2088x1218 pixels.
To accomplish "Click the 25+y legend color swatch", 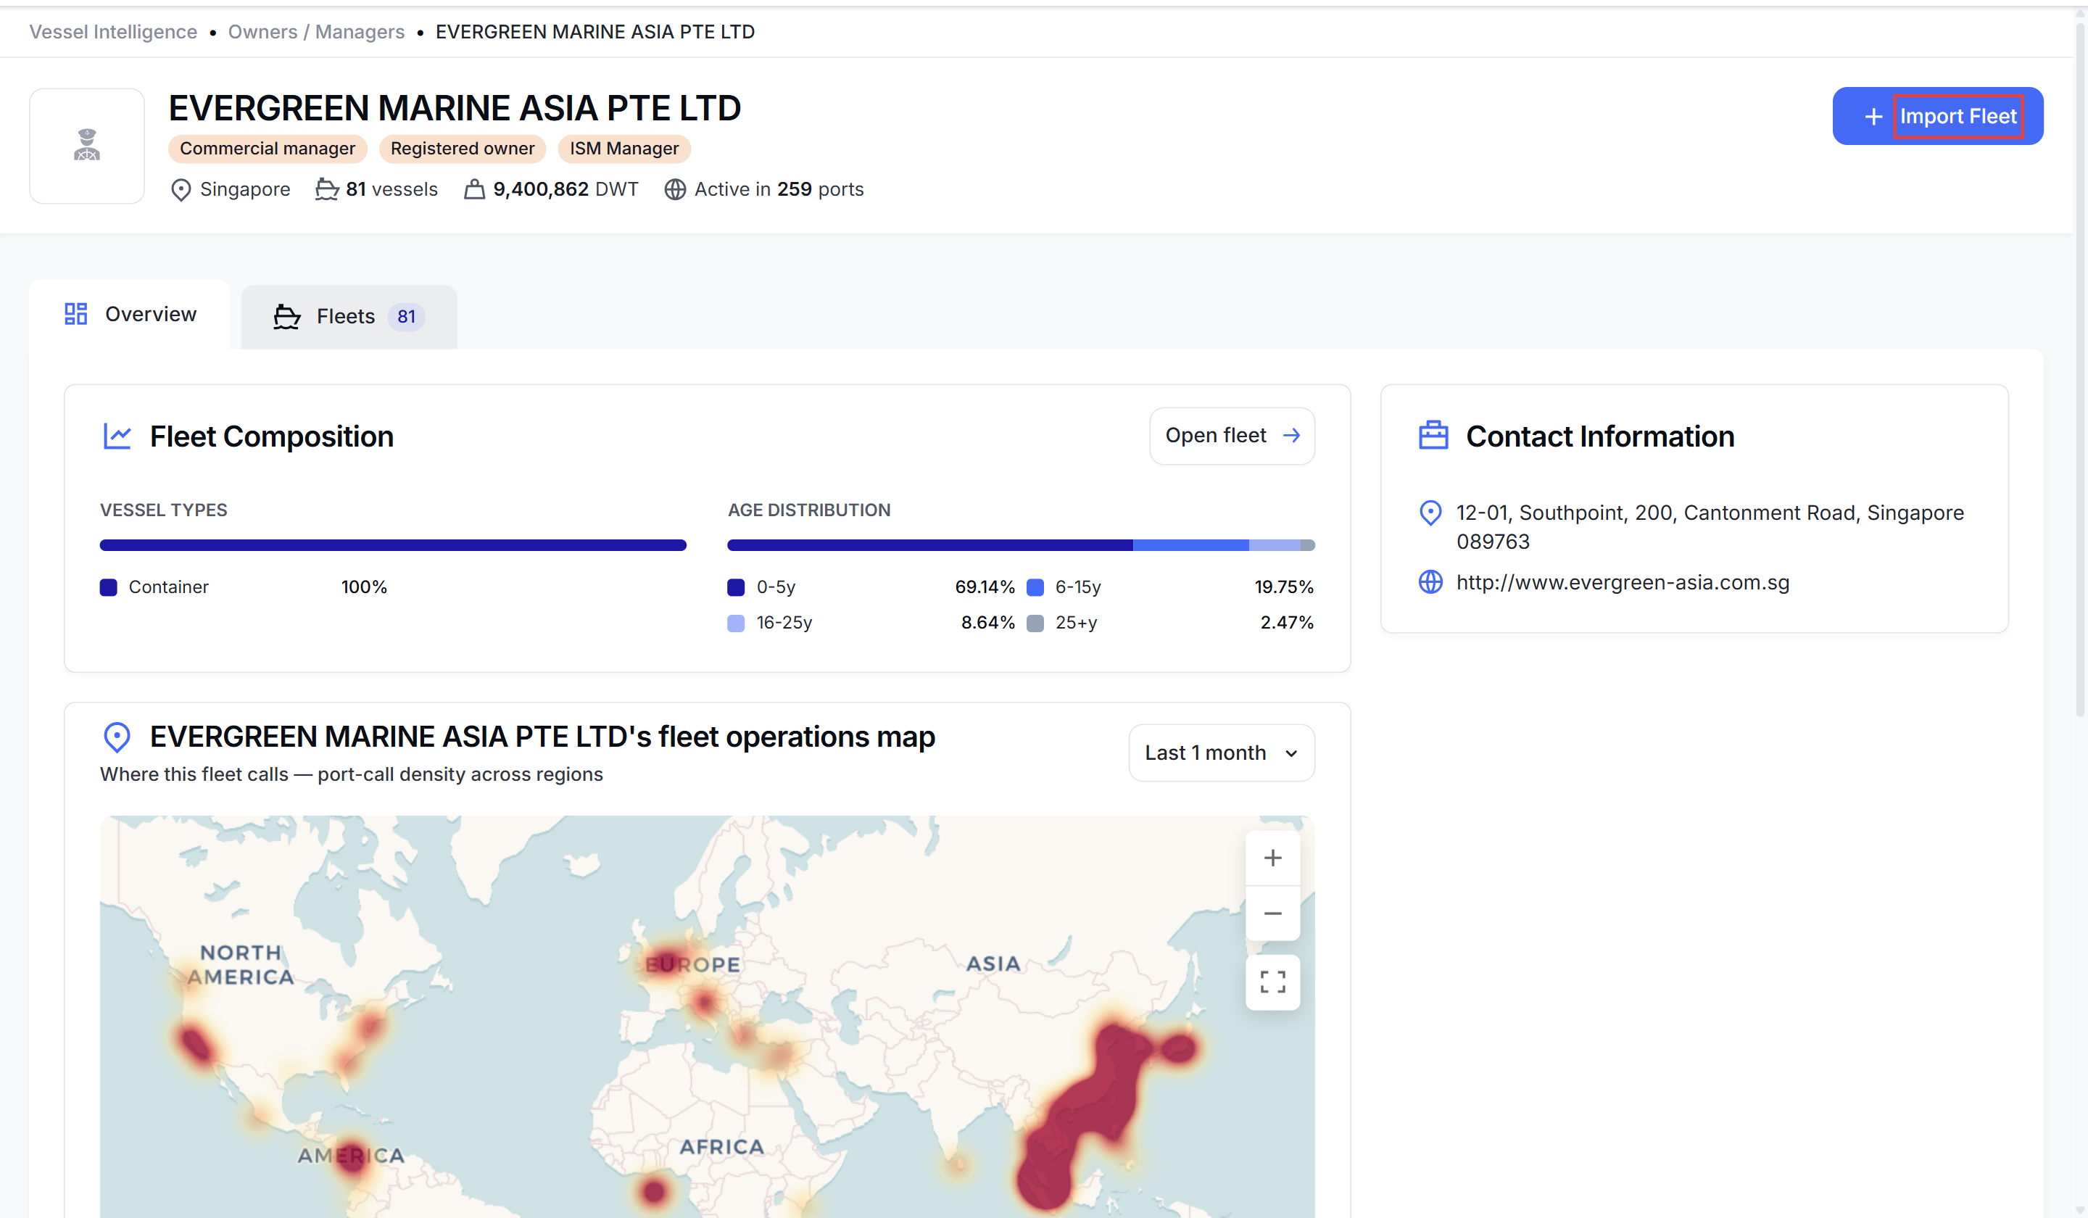I will coord(1035,623).
